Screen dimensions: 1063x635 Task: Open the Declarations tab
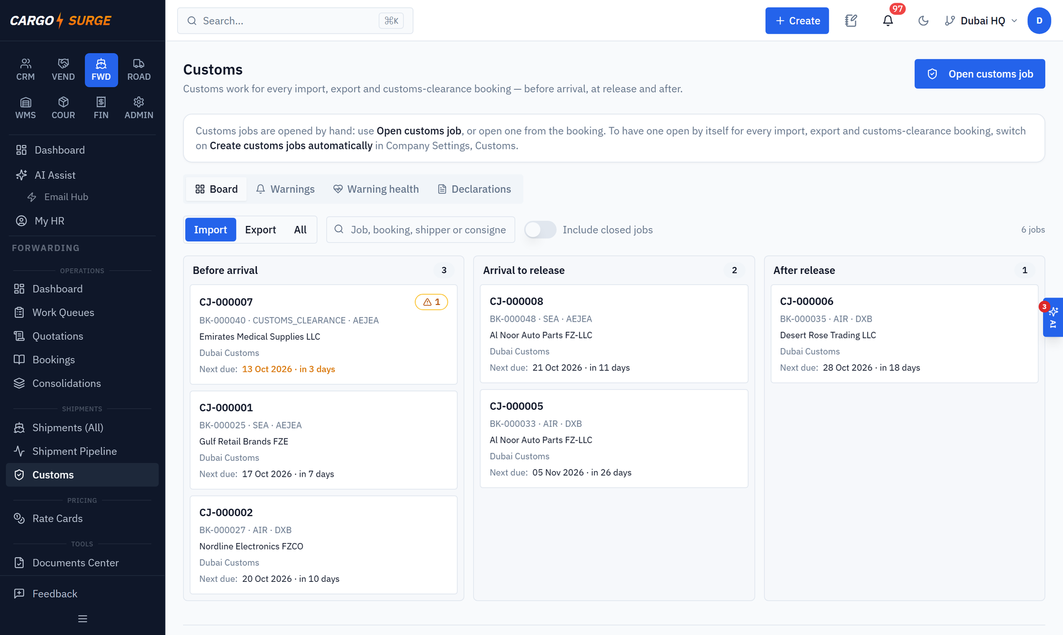tap(474, 189)
